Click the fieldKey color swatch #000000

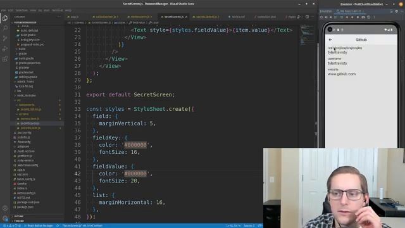click(135, 145)
